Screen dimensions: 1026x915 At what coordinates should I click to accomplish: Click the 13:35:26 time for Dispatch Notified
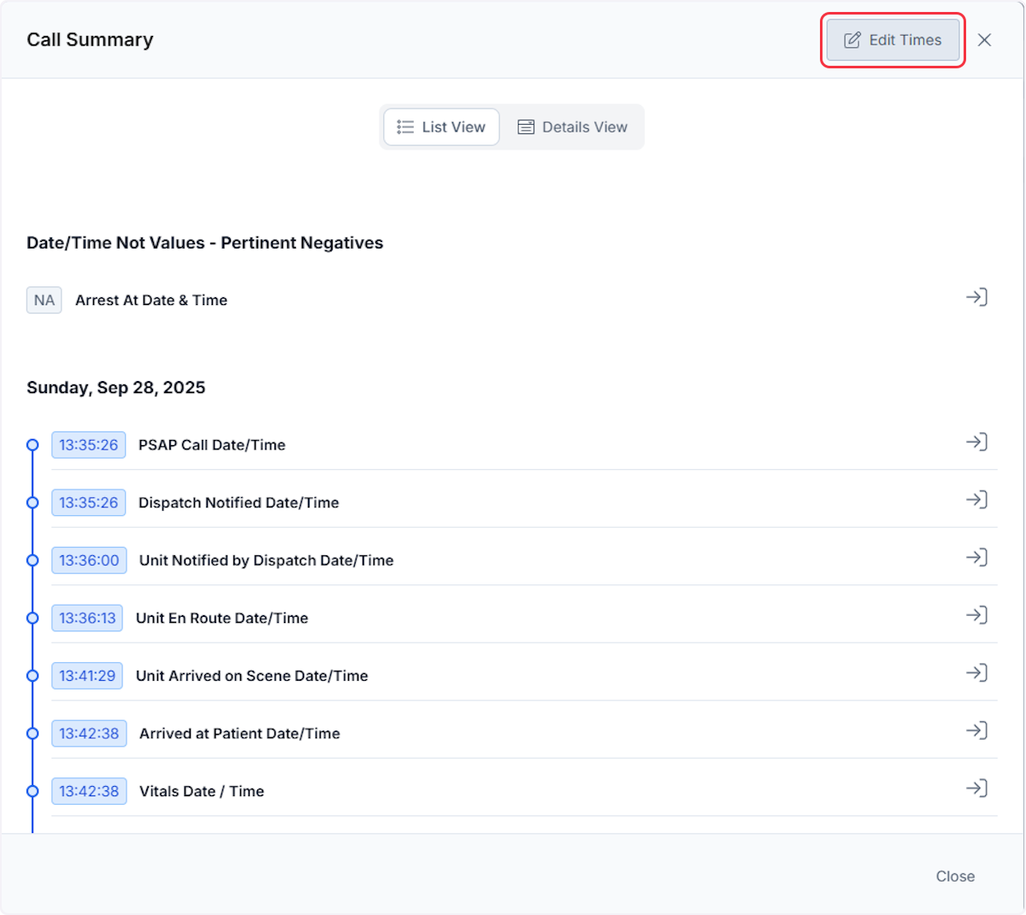(x=89, y=502)
